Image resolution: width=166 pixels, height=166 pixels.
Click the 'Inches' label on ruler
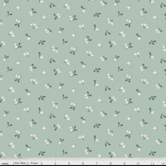[5, 164]
